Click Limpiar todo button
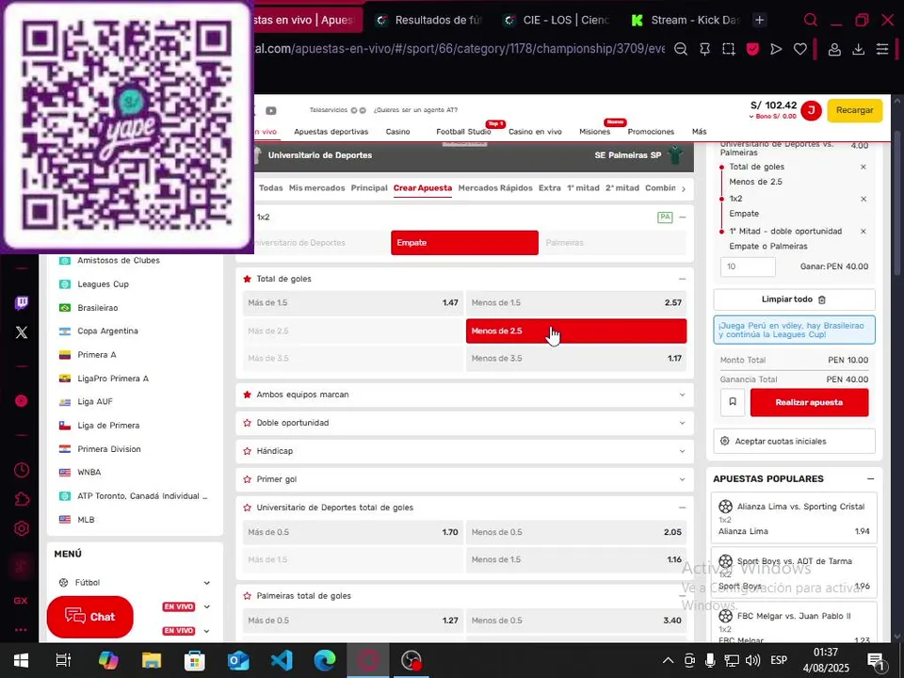Viewport: 904px width, 678px height. [794, 299]
